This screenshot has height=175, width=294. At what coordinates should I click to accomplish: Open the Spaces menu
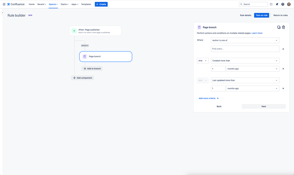coord(53,4)
